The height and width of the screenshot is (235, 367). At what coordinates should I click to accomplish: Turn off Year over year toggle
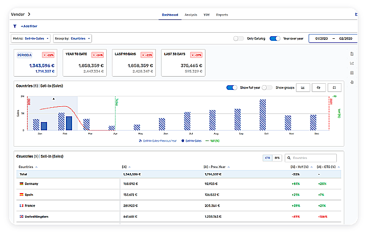[275, 38]
